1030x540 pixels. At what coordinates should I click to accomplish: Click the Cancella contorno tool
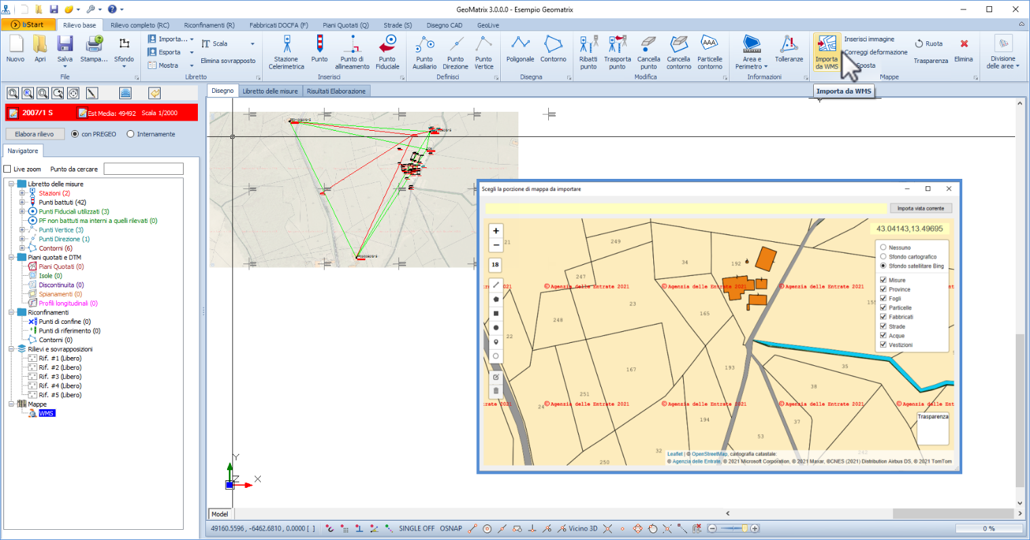679,51
